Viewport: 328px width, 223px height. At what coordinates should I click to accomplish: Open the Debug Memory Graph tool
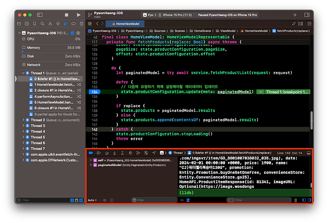[138, 152]
